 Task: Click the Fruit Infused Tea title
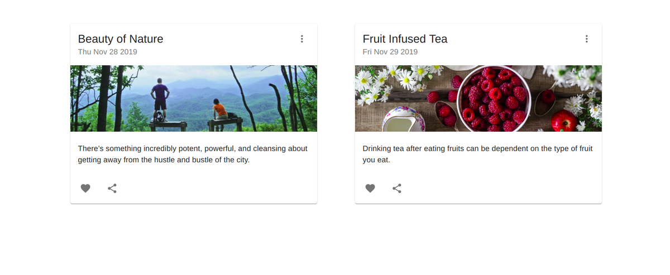click(405, 39)
